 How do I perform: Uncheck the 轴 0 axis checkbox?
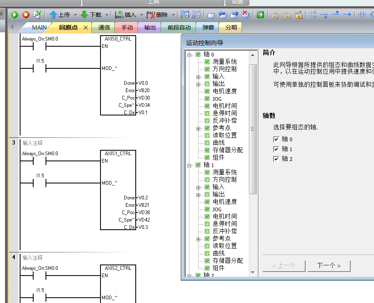(276, 139)
